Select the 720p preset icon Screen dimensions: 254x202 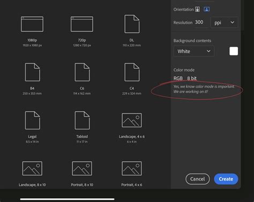click(82, 24)
